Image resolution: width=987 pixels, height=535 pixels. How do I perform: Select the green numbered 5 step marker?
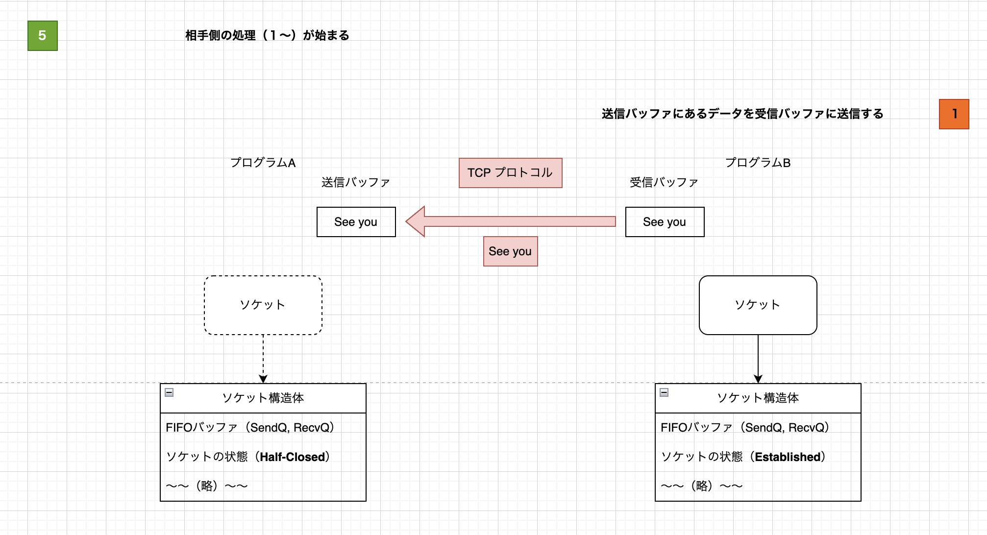42,35
